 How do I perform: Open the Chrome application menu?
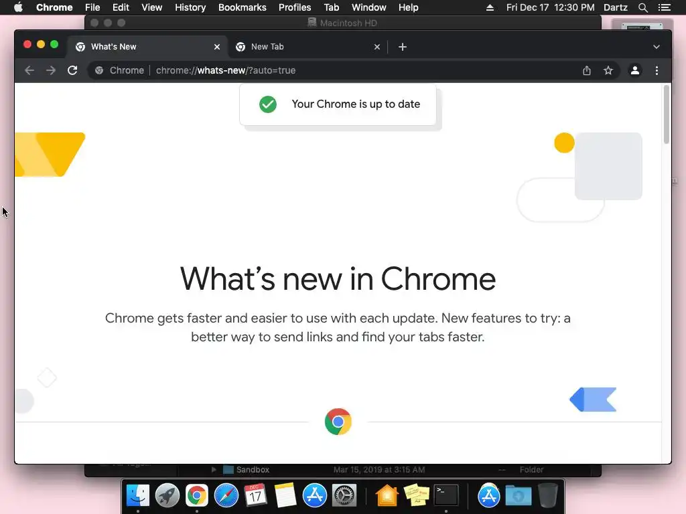tap(54, 7)
